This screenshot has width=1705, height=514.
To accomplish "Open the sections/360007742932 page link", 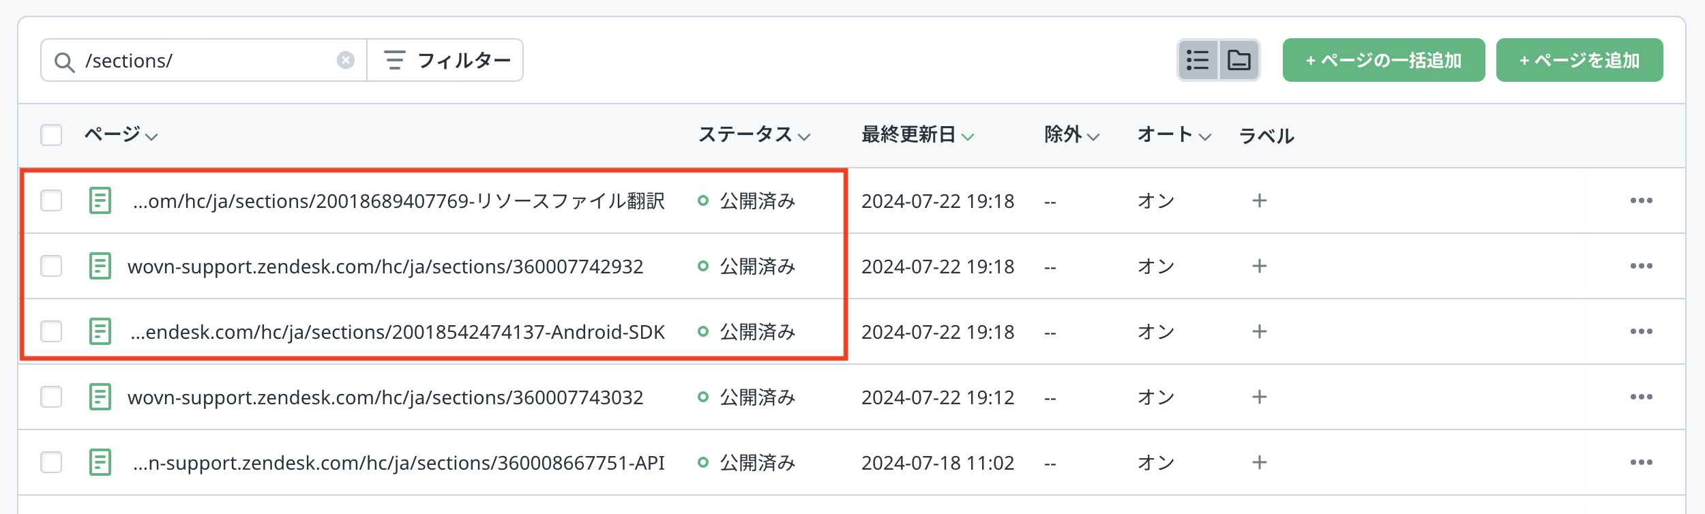I will tap(385, 267).
